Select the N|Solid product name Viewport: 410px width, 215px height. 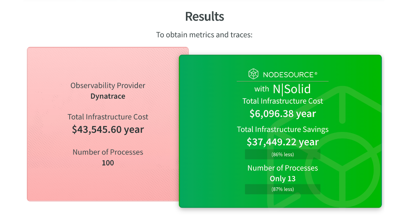(292, 89)
